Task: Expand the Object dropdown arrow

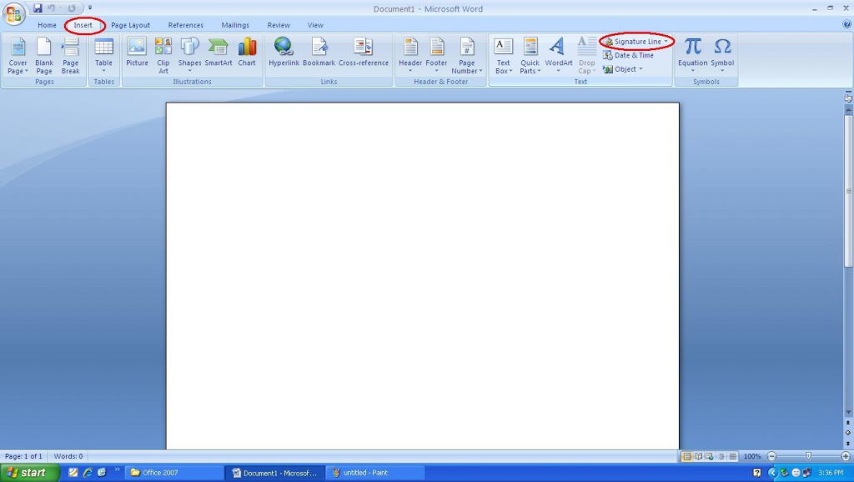Action: click(640, 69)
